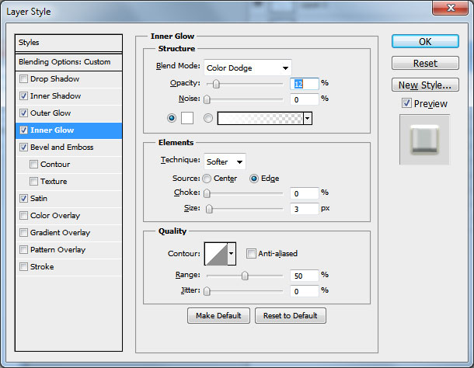Toggle the Inner Glow checkbox

23,130
